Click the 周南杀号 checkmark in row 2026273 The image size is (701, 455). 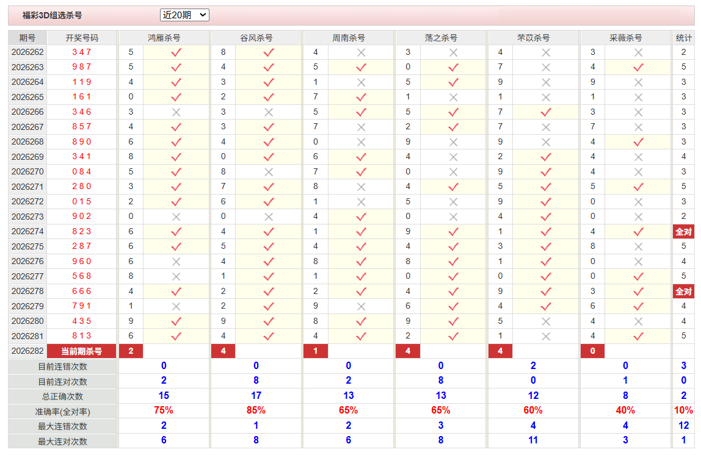361,217
